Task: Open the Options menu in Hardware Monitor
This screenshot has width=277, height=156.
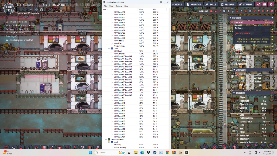Action: (x=118, y=6)
